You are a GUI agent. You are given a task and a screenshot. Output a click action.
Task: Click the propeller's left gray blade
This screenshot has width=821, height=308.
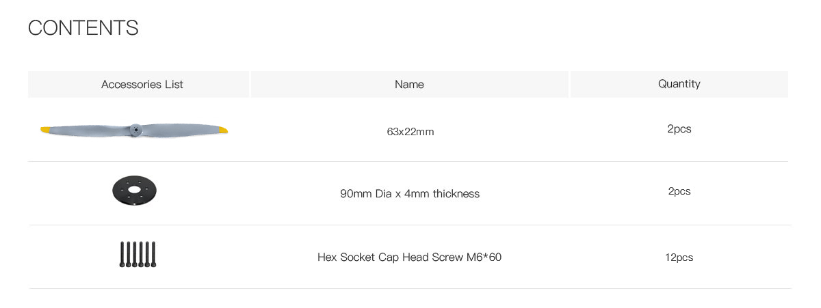(90, 130)
